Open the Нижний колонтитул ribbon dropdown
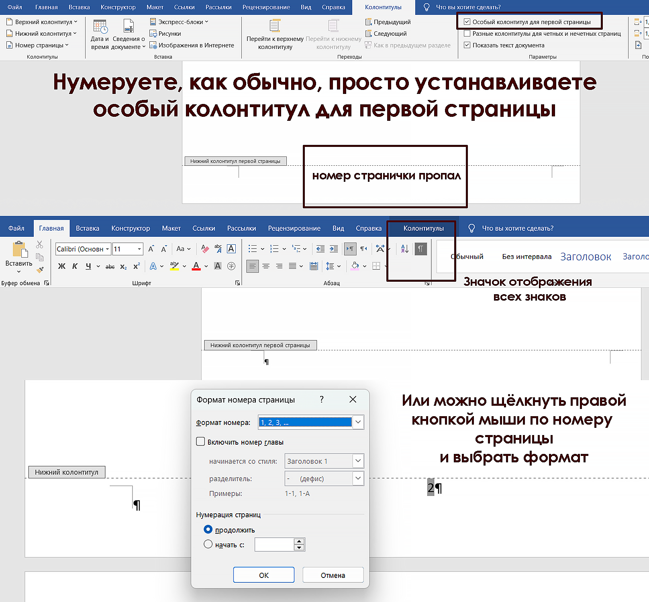The height and width of the screenshot is (602, 649). click(41, 34)
